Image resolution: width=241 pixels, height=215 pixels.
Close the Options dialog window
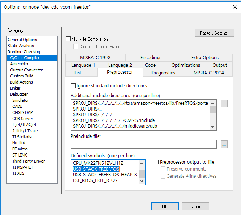tap(234, 6)
